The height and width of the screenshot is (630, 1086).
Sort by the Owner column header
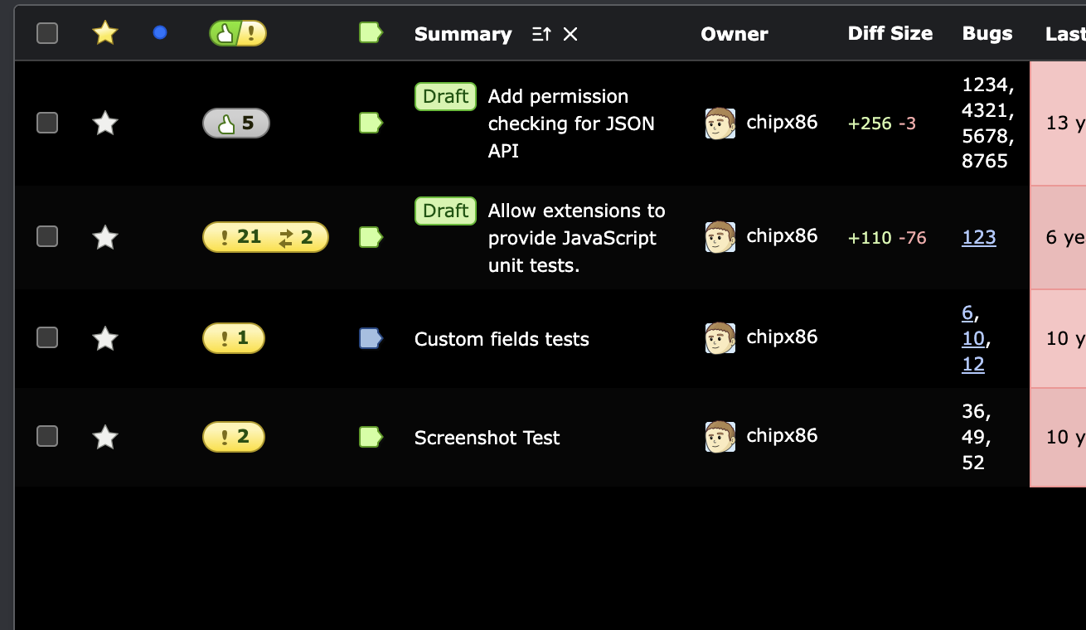pos(734,34)
